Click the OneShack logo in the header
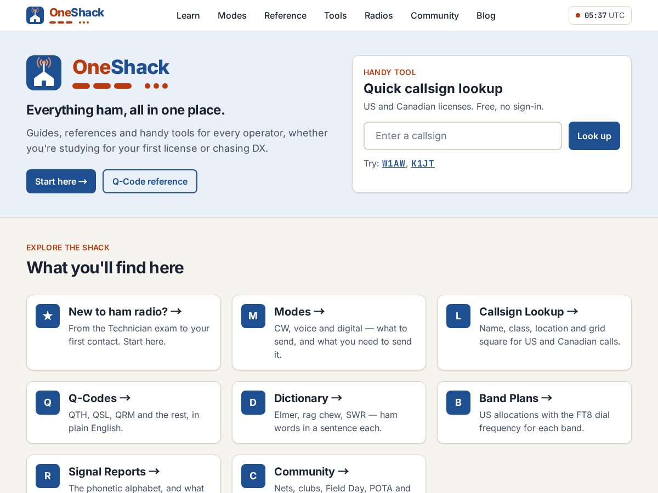658x493 pixels. point(65,15)
